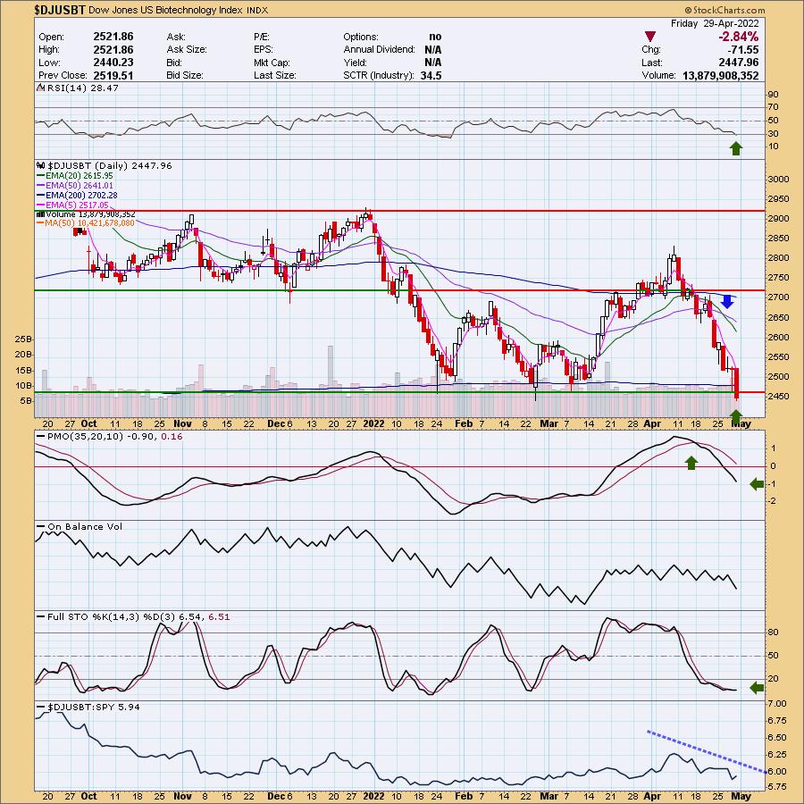Viewport: 804px width, 804px height.
Task: Click the On Balance Vol panel label
Action: pyautogui.click(x=85, y=526)
